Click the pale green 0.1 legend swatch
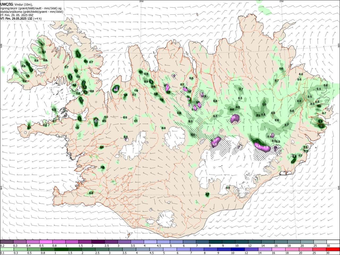The image size is (340, 255). 7,249
